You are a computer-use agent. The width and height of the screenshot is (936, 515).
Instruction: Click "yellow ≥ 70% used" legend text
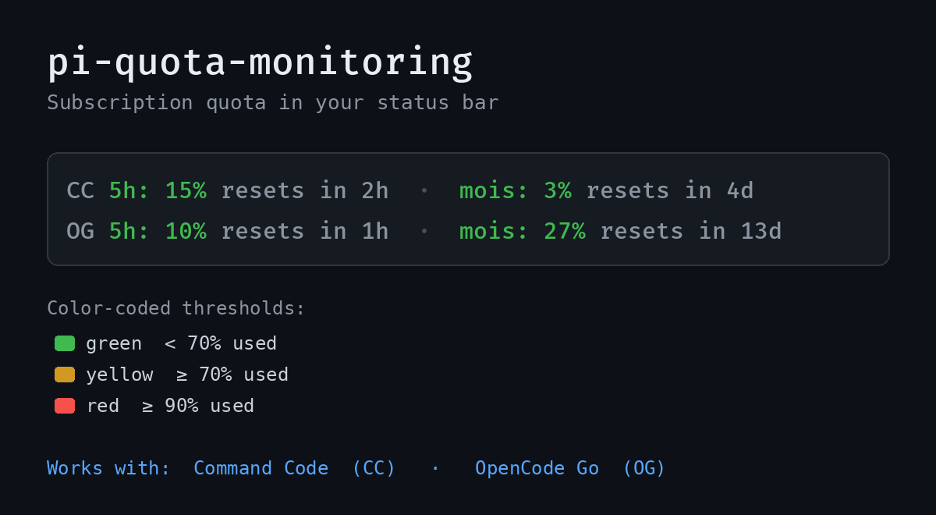(187, 375)
